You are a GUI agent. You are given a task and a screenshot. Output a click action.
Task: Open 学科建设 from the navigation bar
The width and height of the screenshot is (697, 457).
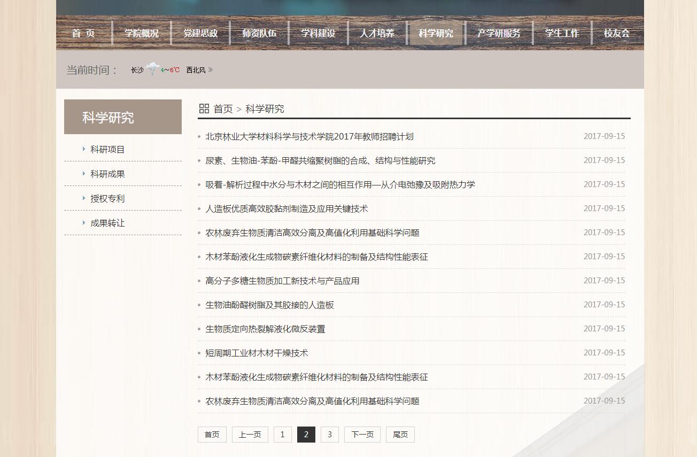[x=318, y=33]
